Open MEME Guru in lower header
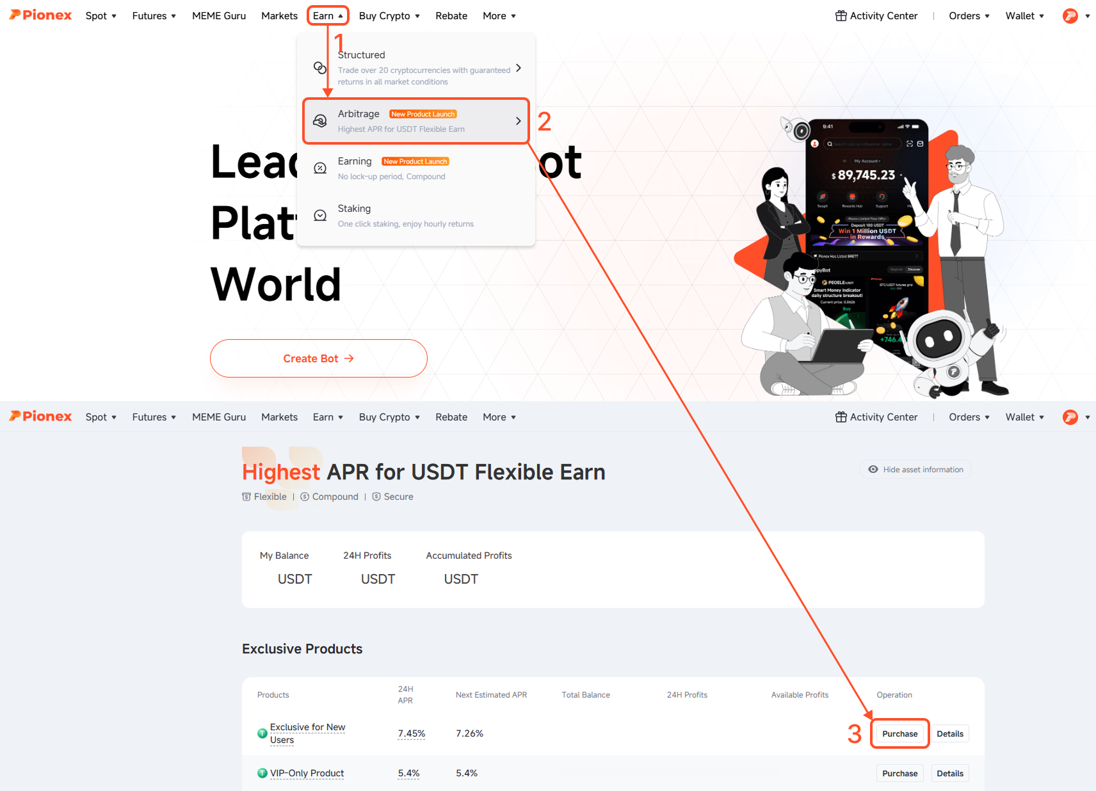This screenshot has height=791, width=1096. pyautogui.click(x=219, y=417)
